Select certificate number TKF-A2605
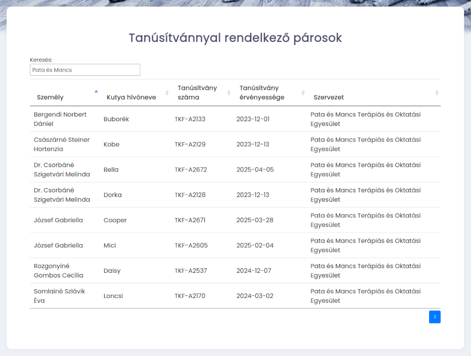This screenshot has width=471, height=356. click(x=192, y=245)
